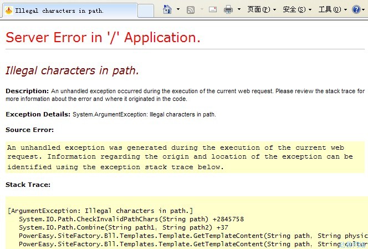Click the Read Mail envelope icon

click(x=213, y=9)
